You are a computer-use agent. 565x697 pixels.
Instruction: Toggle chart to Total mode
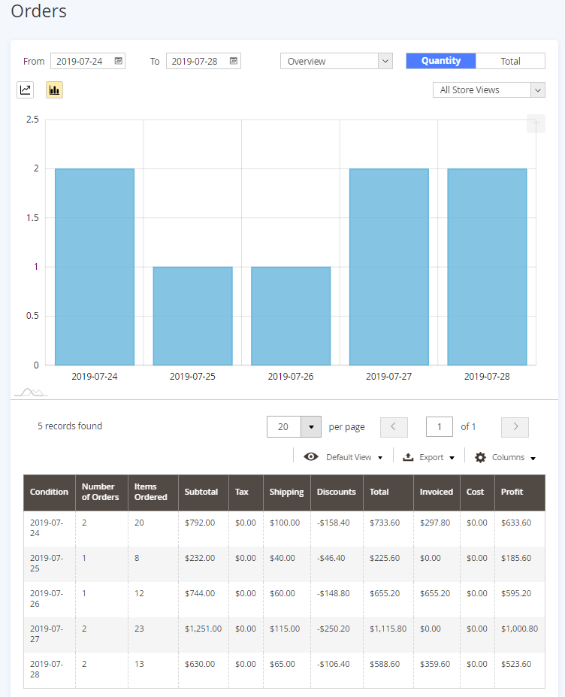coord(511,61)
